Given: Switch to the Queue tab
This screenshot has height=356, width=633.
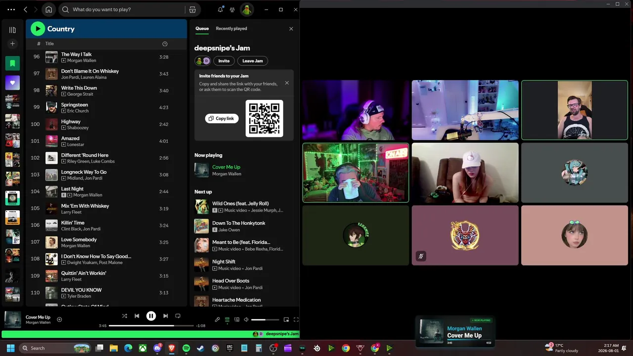Looking at the screenshot, I should point(202,28).
